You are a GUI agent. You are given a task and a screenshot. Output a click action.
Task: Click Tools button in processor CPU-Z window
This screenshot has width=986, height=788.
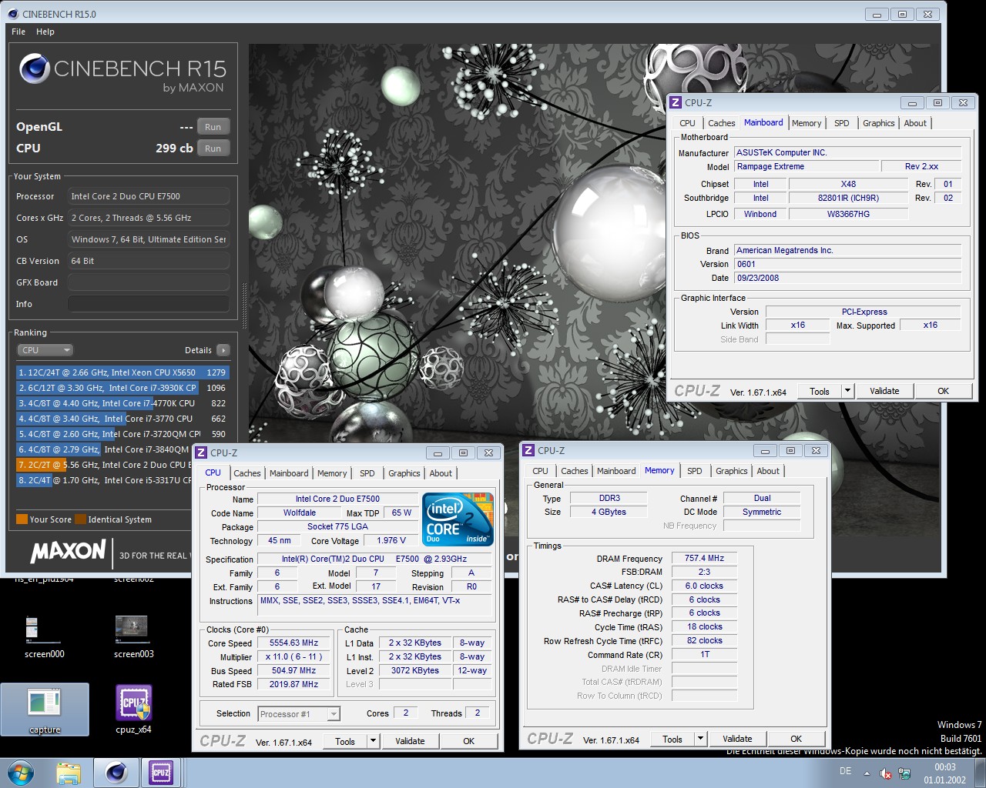(345, 741)
